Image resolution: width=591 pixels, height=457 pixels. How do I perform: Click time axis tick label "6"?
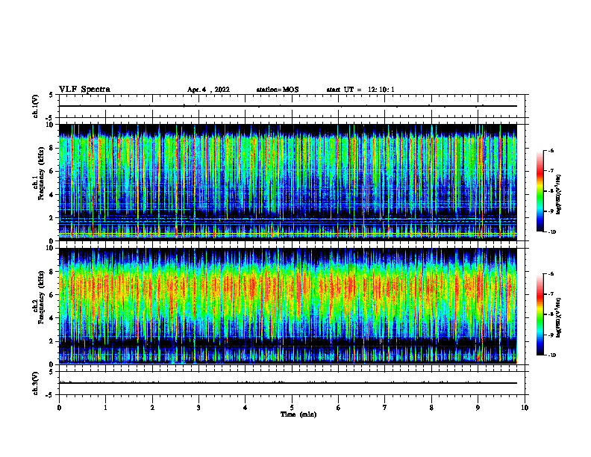point(339,408)
